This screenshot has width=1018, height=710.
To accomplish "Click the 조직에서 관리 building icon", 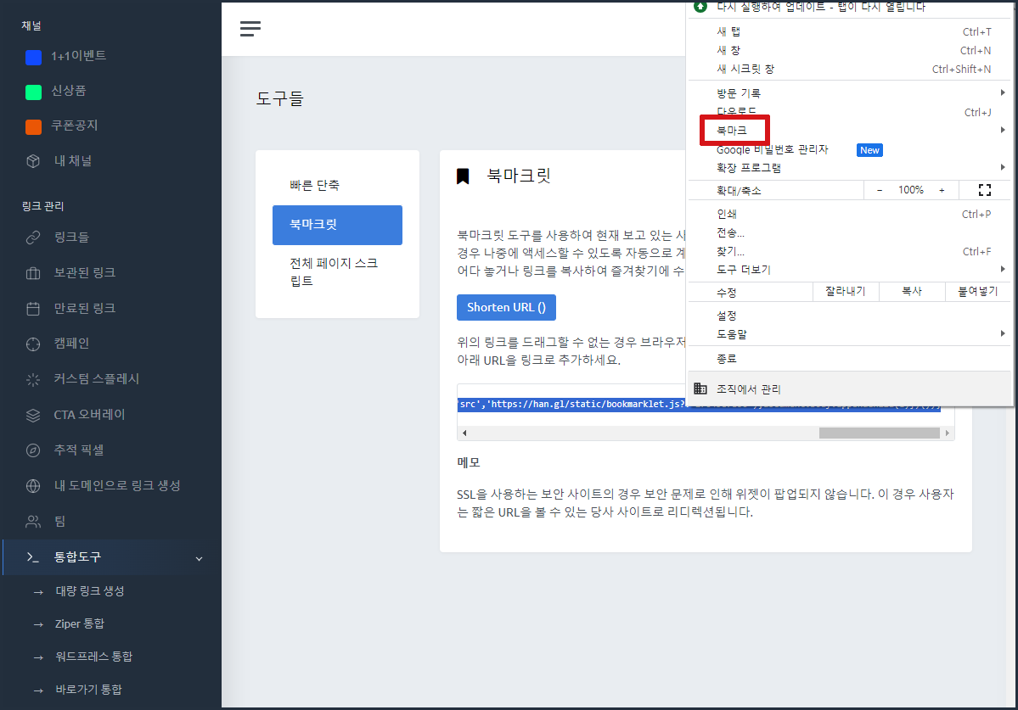I will coord(700,389).
